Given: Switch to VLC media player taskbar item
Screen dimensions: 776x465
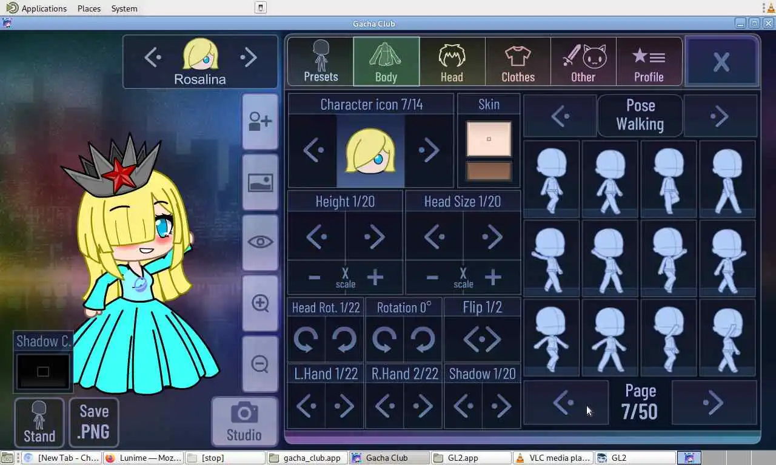Looking at the screenshot, I should pyautogui.click(x=552, y=458).
